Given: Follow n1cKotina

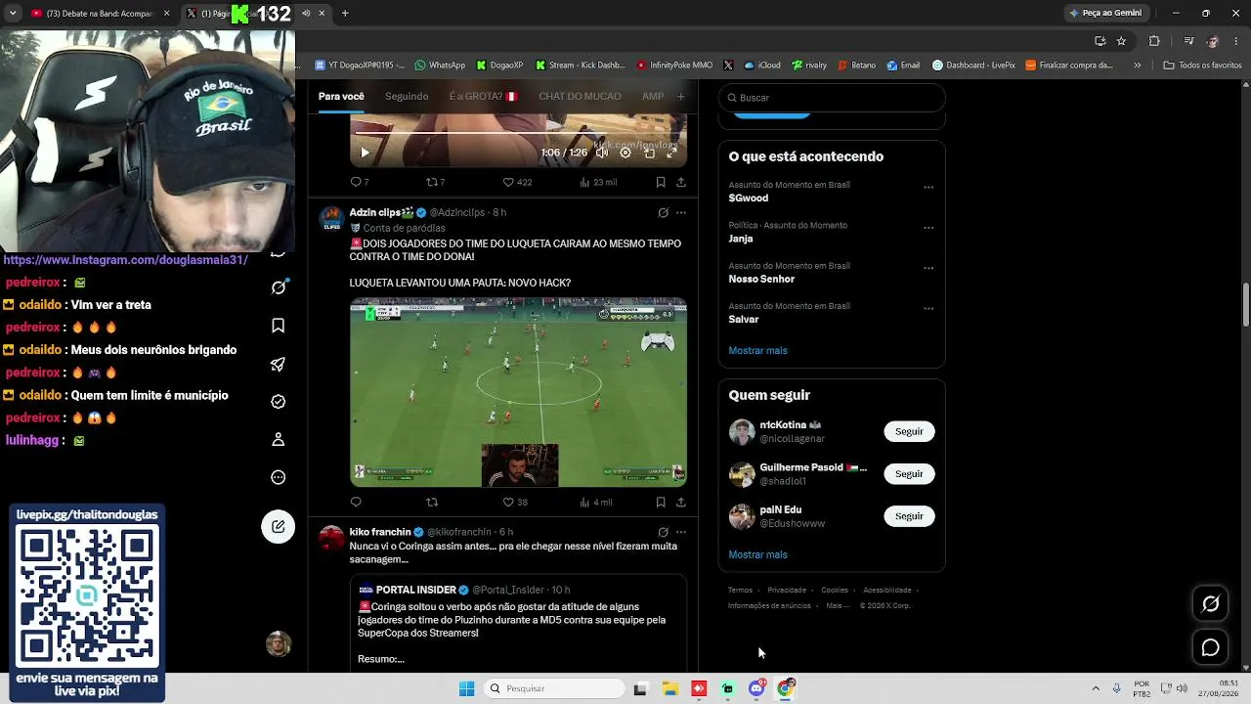Looking at the screenshot, I should (909, 431).
